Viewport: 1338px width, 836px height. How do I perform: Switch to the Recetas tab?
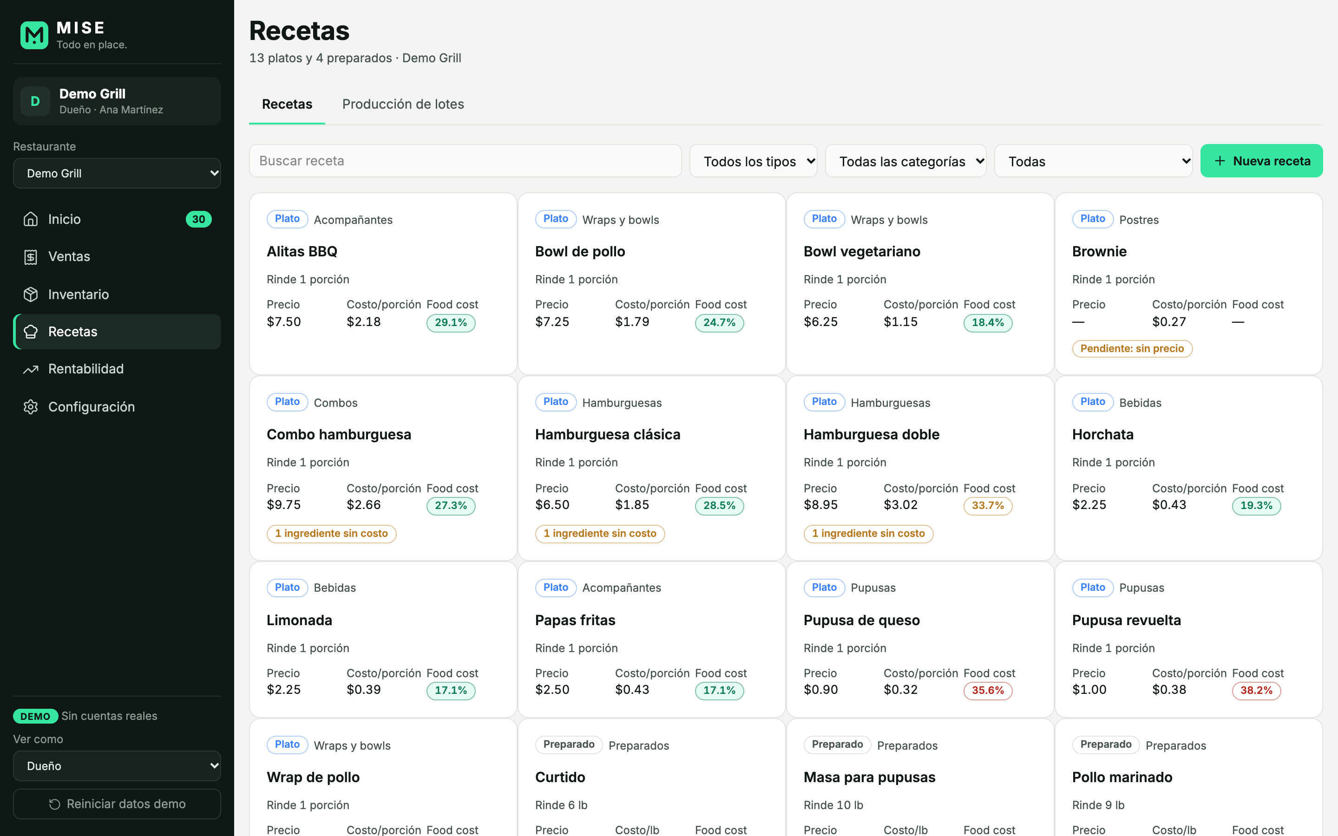[x=287, y=104]
